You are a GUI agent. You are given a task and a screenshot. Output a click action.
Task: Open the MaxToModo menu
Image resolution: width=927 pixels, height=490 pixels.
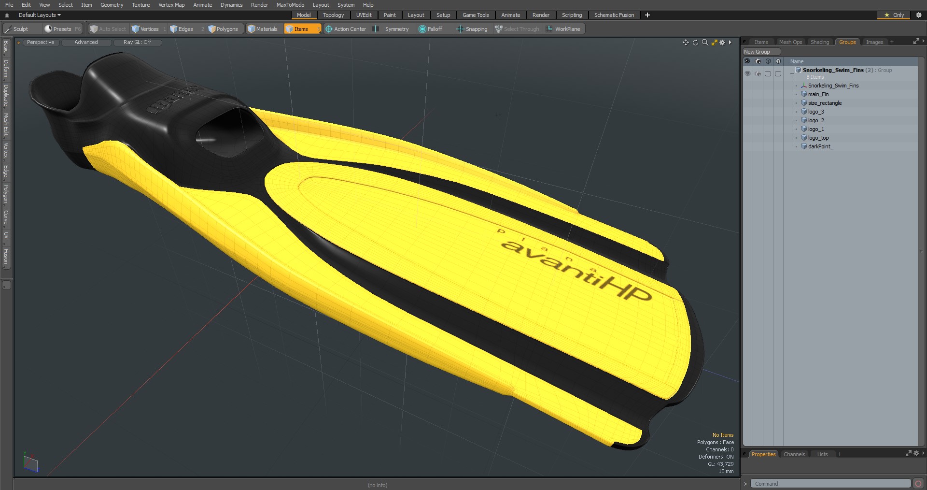pos(290,5)
